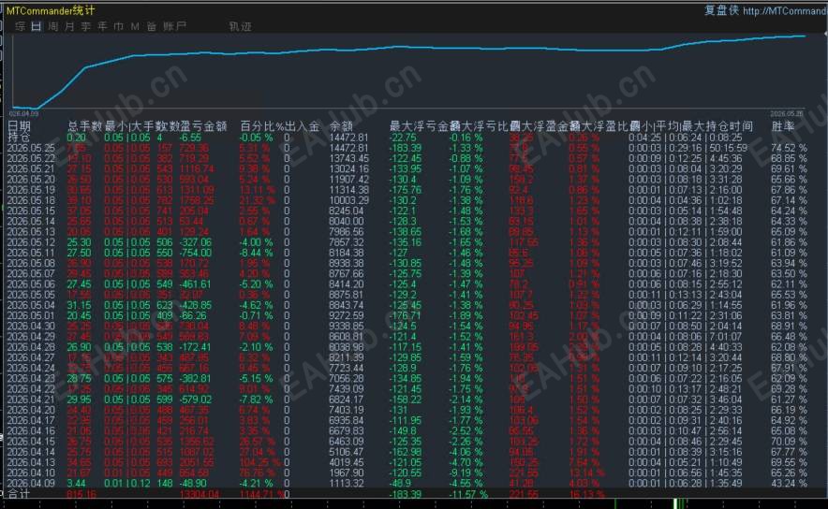Click the 出入金 column header
This screenshot has height=509, width=828.
pos(302,126)
